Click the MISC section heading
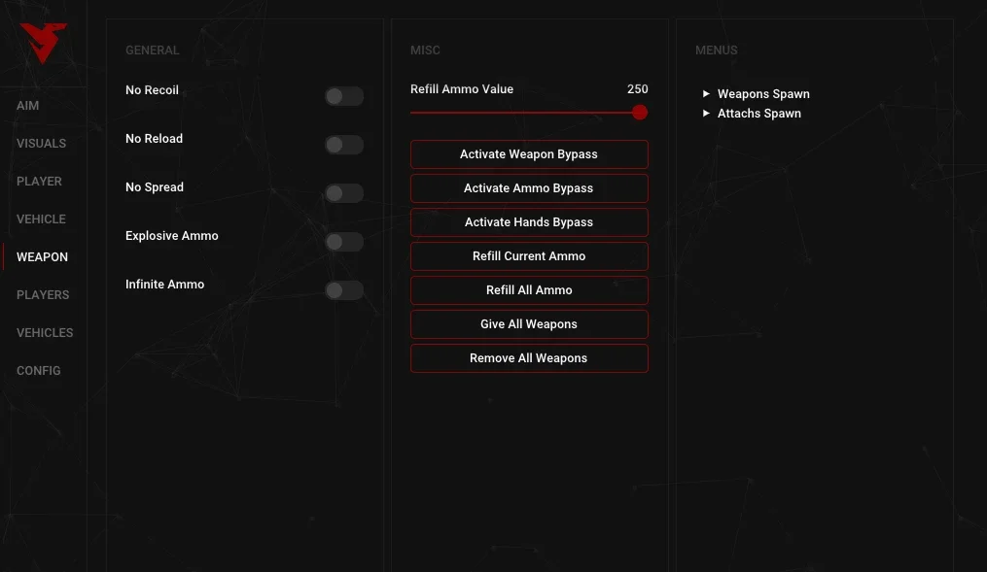This screenshot has height=572, width=987. click(425, 50)
